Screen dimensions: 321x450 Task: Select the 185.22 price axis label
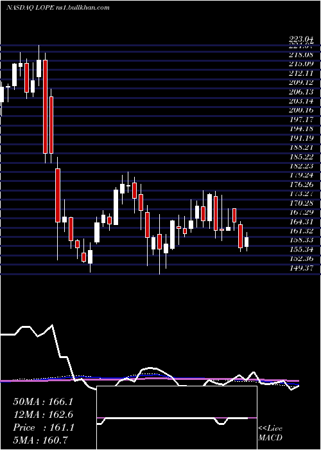click(300, 156)
